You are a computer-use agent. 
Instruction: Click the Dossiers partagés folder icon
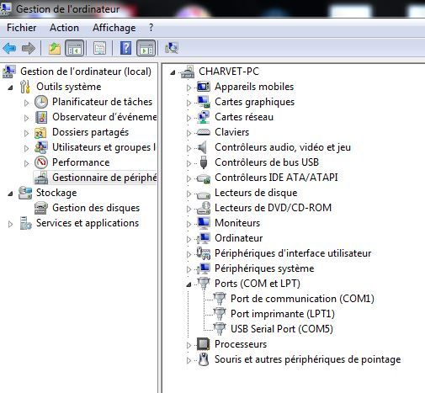pos(40,132)
